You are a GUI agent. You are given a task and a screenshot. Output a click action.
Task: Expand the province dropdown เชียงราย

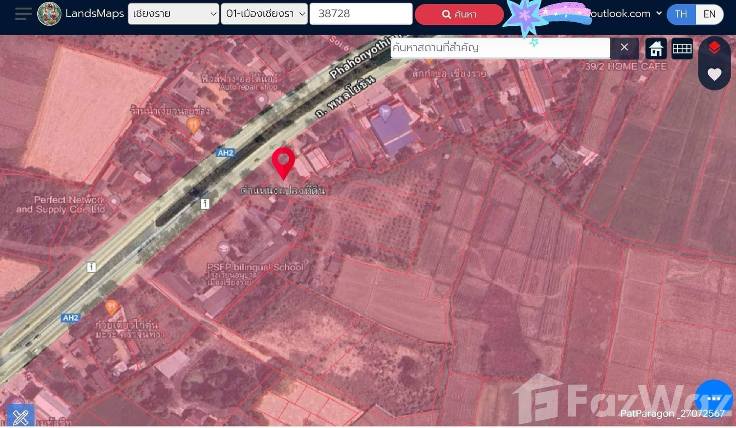pyautogui.click(x=173, y=14)
